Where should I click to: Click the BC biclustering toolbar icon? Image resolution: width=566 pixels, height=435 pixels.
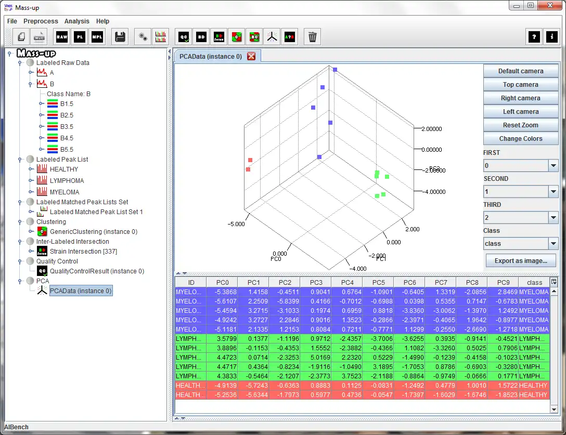[x=254, y=37]
